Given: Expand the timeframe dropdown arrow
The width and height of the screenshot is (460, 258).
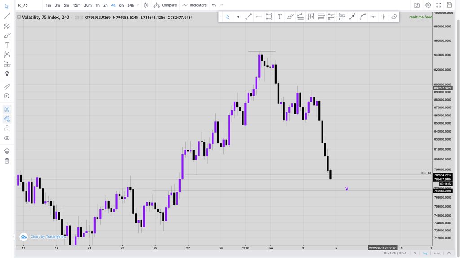Looking at the screenshot, I should [138, 5].
